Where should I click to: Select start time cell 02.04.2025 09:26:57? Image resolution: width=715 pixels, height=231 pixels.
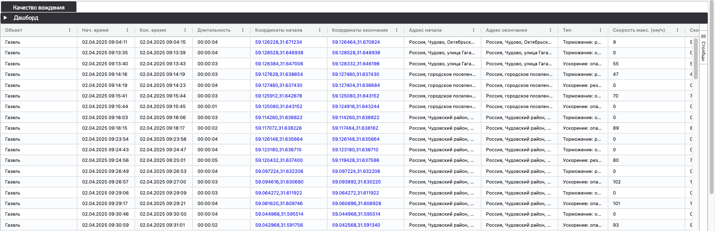pos(106,182)
